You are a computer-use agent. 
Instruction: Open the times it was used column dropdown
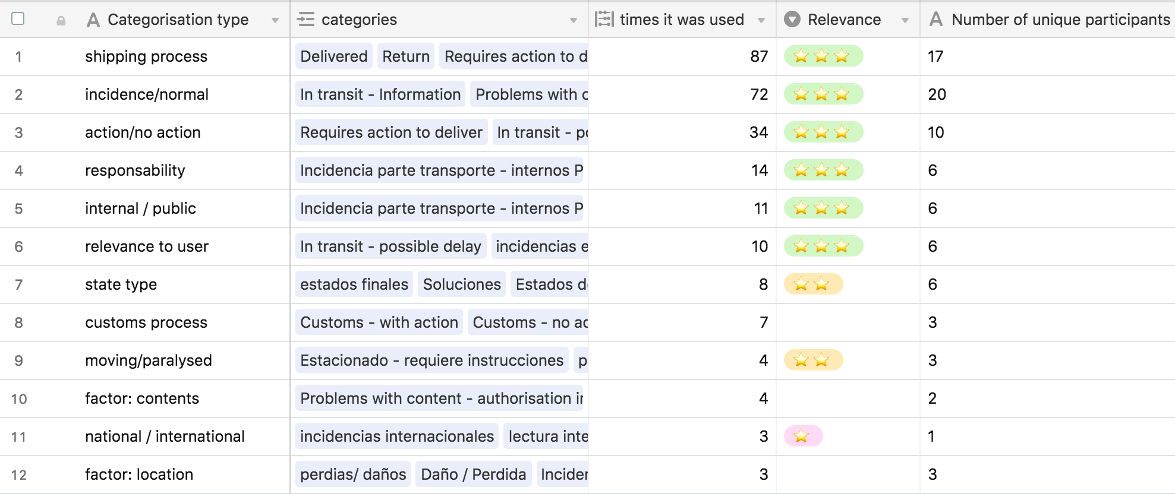pyautogui.click(x=761, y=20)
